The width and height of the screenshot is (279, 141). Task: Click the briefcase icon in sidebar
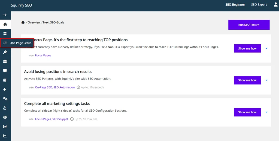coord(5,61)
